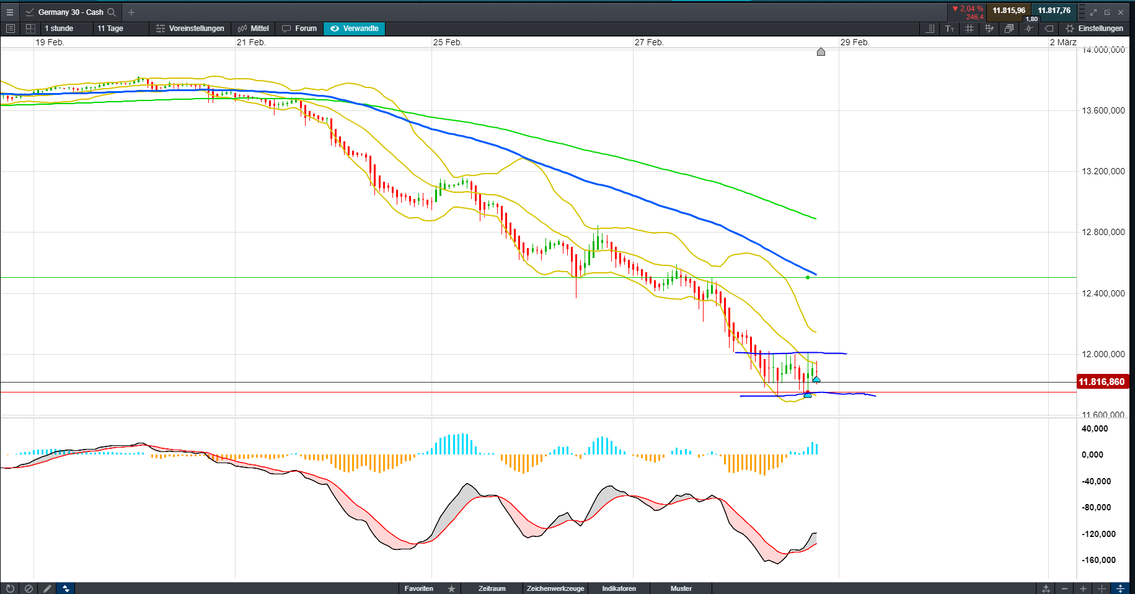
Task: Pop out chart into separate window
Action: 1107,12
